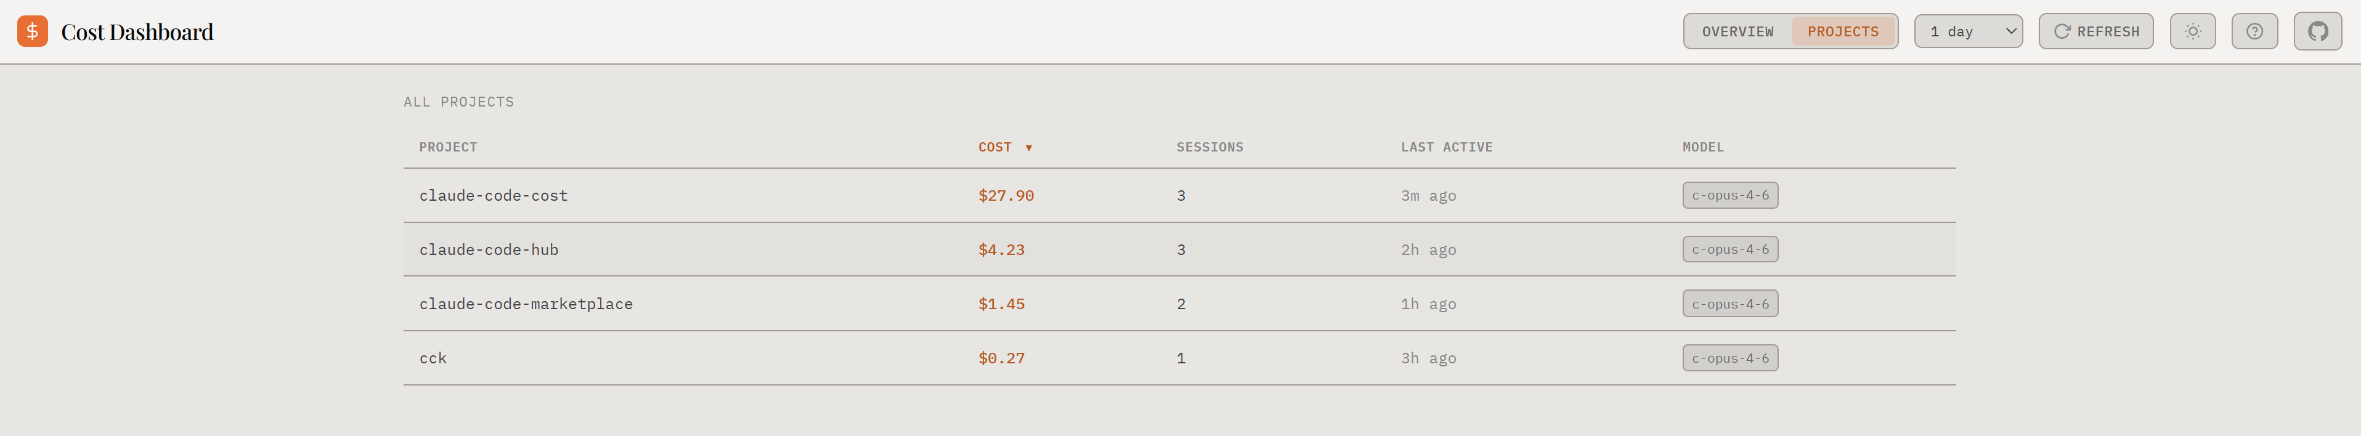This screenshot has height=436, width=2361.
Task: Open the GitHub repository icon
Action: click(2317, 31)
